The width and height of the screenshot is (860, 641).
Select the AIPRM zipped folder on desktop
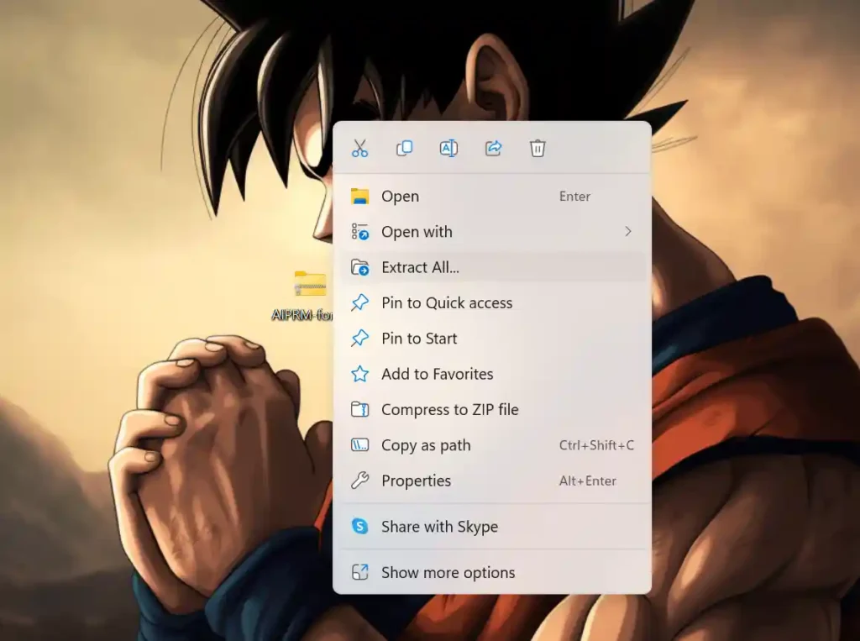[310, 284]
